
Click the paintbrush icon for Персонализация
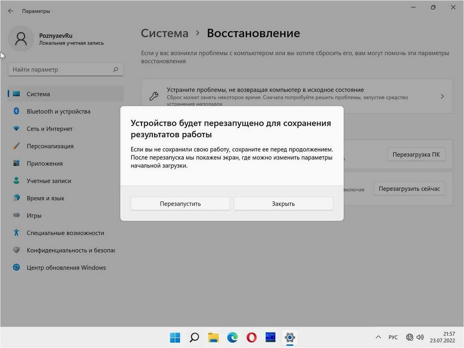pos(16,146)
